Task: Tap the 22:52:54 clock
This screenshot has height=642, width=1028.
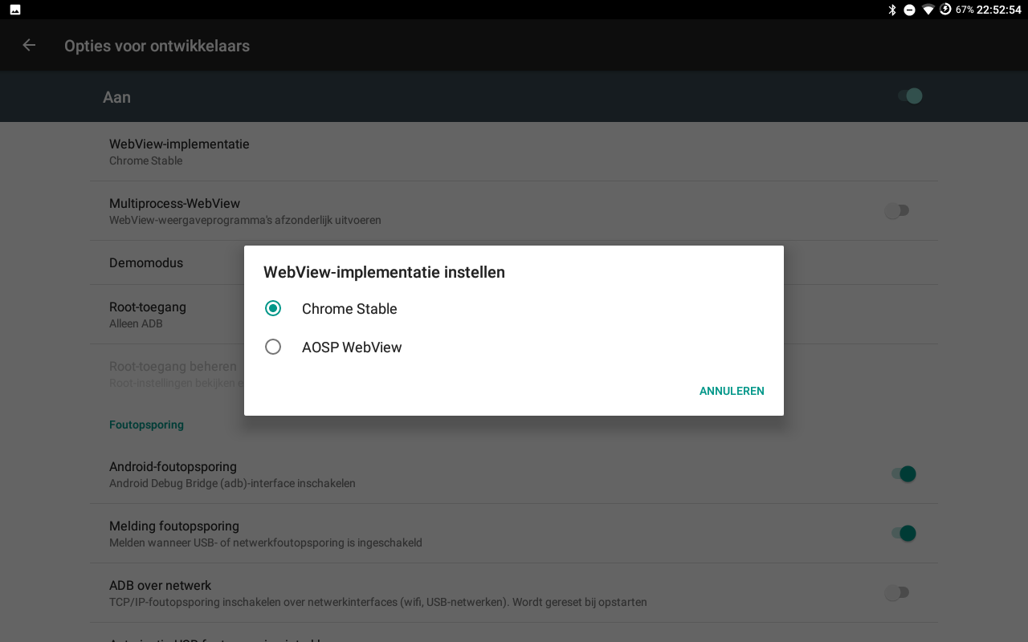Action: pos(998,10)
